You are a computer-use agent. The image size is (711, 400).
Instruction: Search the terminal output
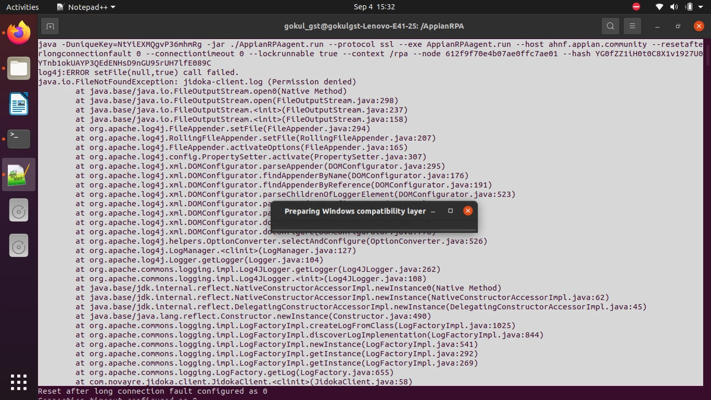pos(611,26)
